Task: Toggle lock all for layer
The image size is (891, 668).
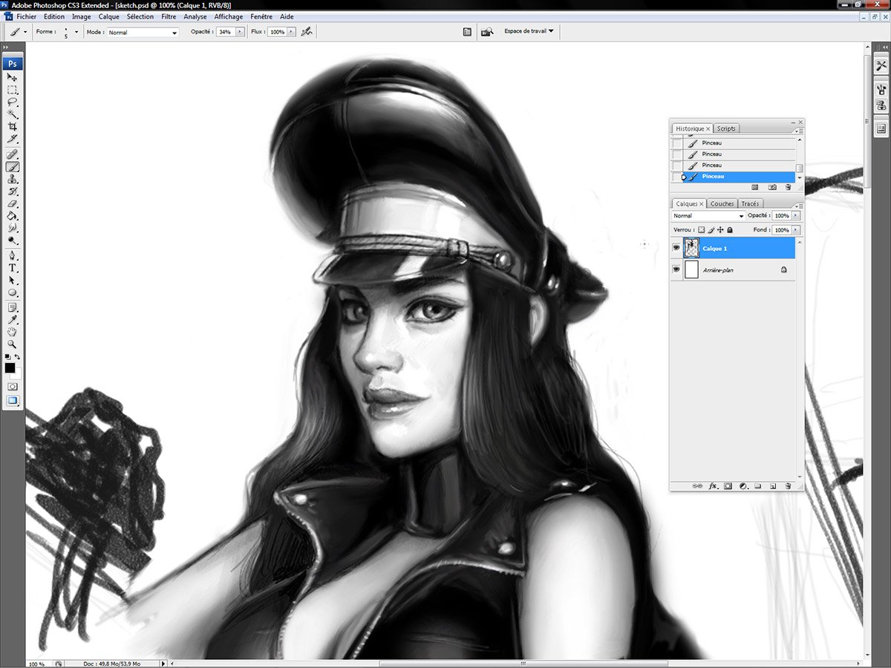Action: (730, 230)
